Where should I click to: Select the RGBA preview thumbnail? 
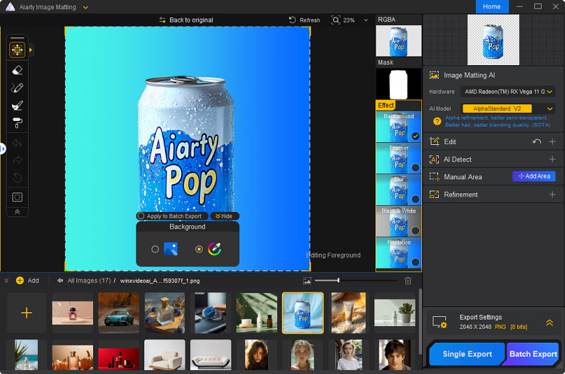[x=399, y=41]
